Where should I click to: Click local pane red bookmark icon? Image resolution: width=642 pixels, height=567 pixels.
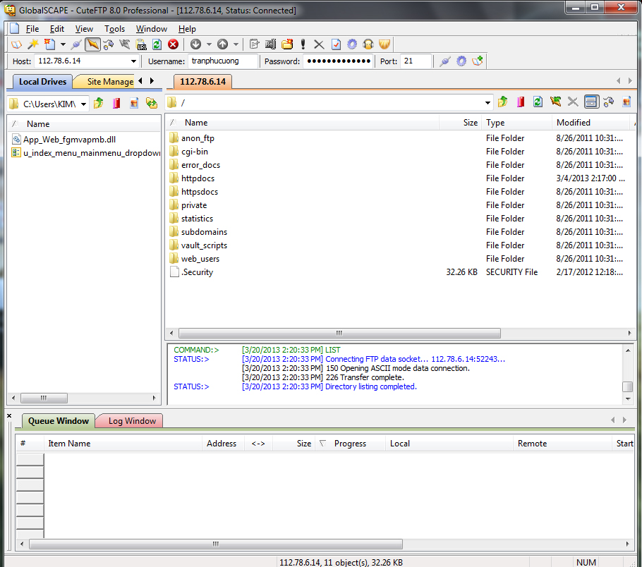click(116, 103)
